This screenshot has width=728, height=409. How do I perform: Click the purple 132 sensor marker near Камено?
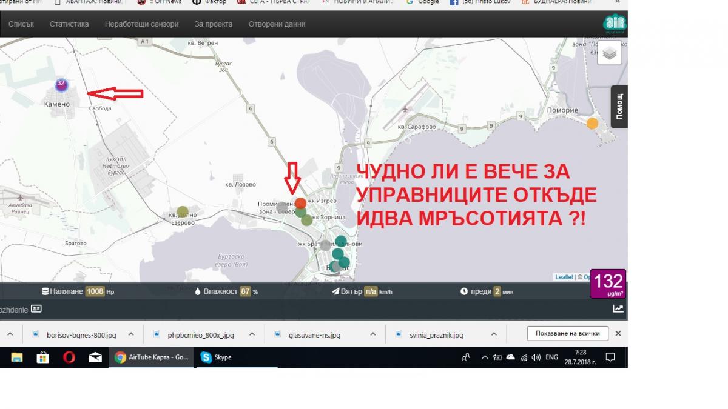(x=61, y=84)
